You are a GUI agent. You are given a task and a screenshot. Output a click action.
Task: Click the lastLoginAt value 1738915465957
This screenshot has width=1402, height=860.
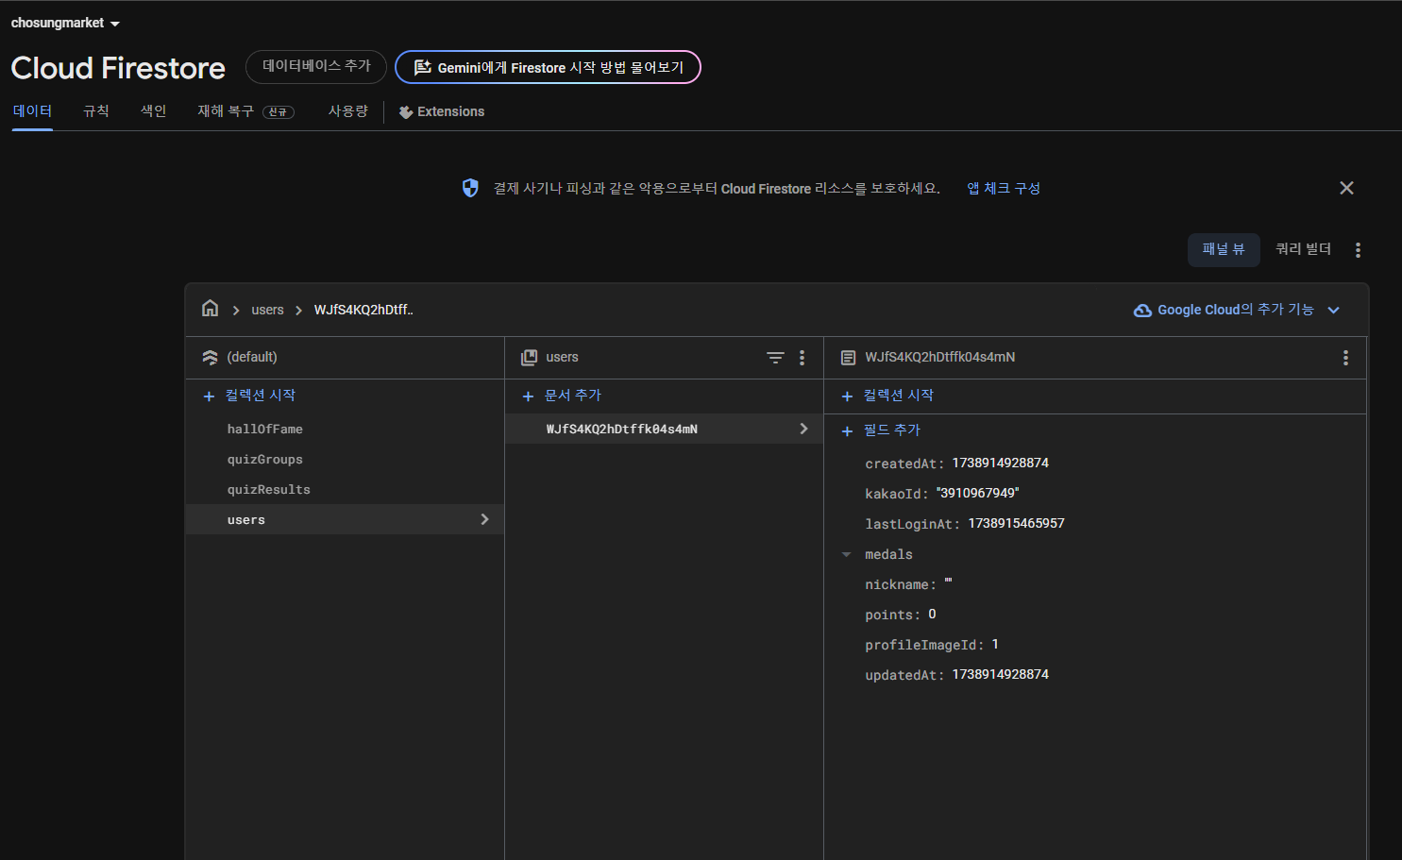pyautogui.click(x=1016, y=523)
